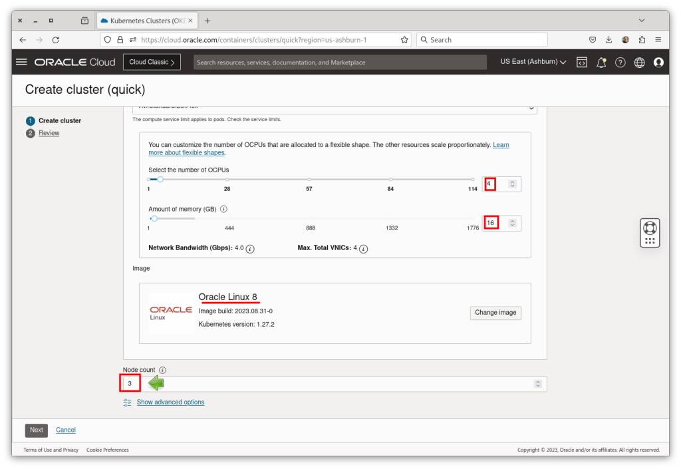Open the browser extensions puzzle icon
This screenshot has height=469, width=681.
642,40
